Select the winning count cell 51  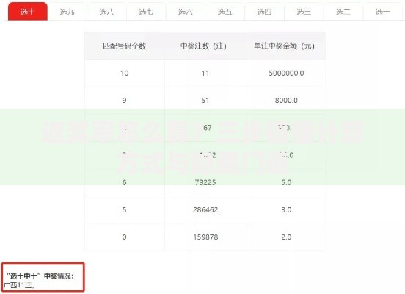(205, 101)
